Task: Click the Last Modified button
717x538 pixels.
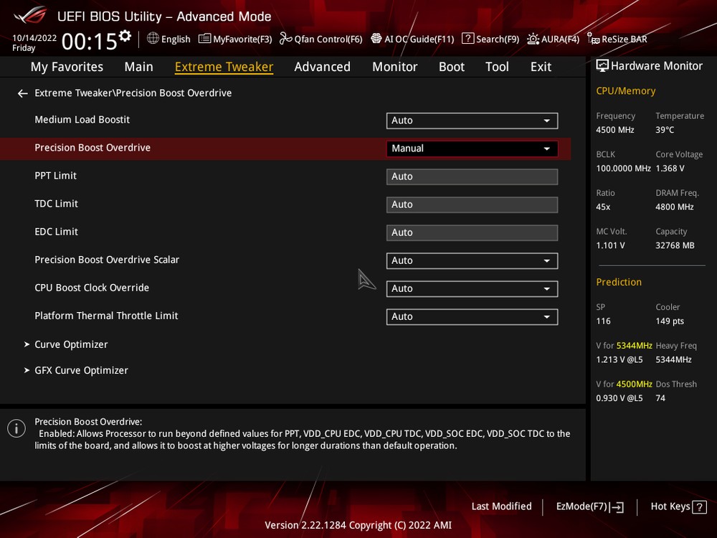Action: [501, 506]
